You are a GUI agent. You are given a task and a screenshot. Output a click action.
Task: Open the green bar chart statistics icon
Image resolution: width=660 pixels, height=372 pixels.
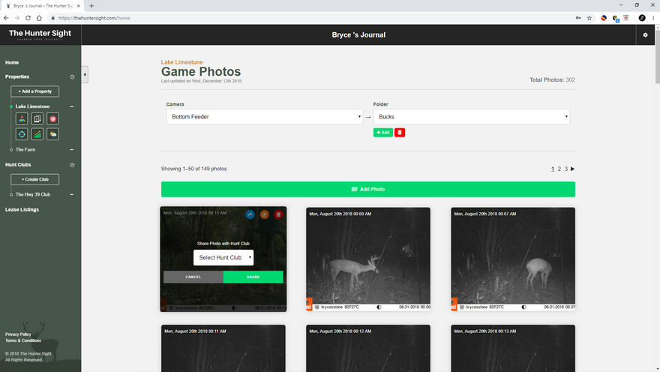37,134
